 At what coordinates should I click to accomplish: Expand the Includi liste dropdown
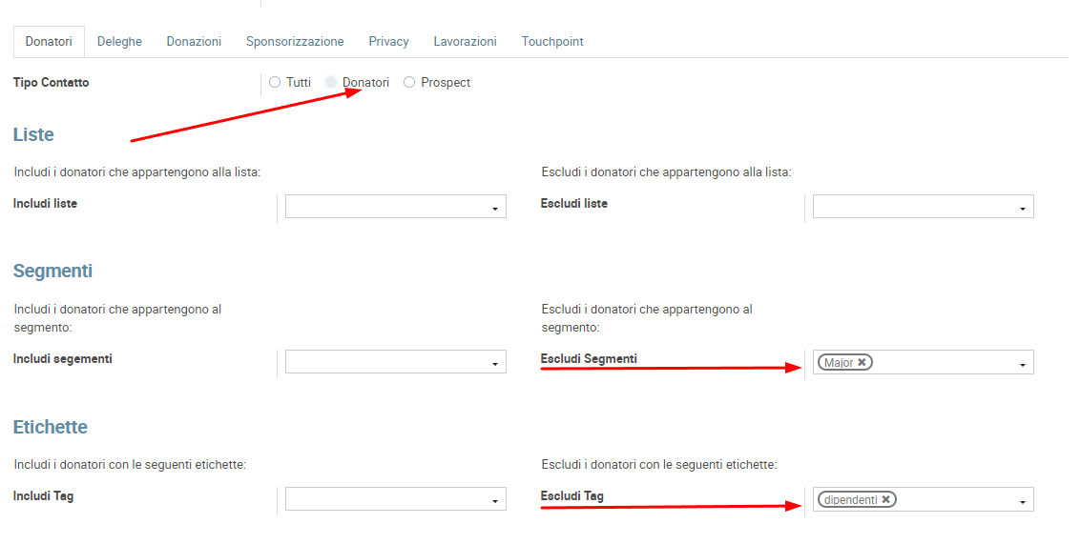tap(495, 208)
